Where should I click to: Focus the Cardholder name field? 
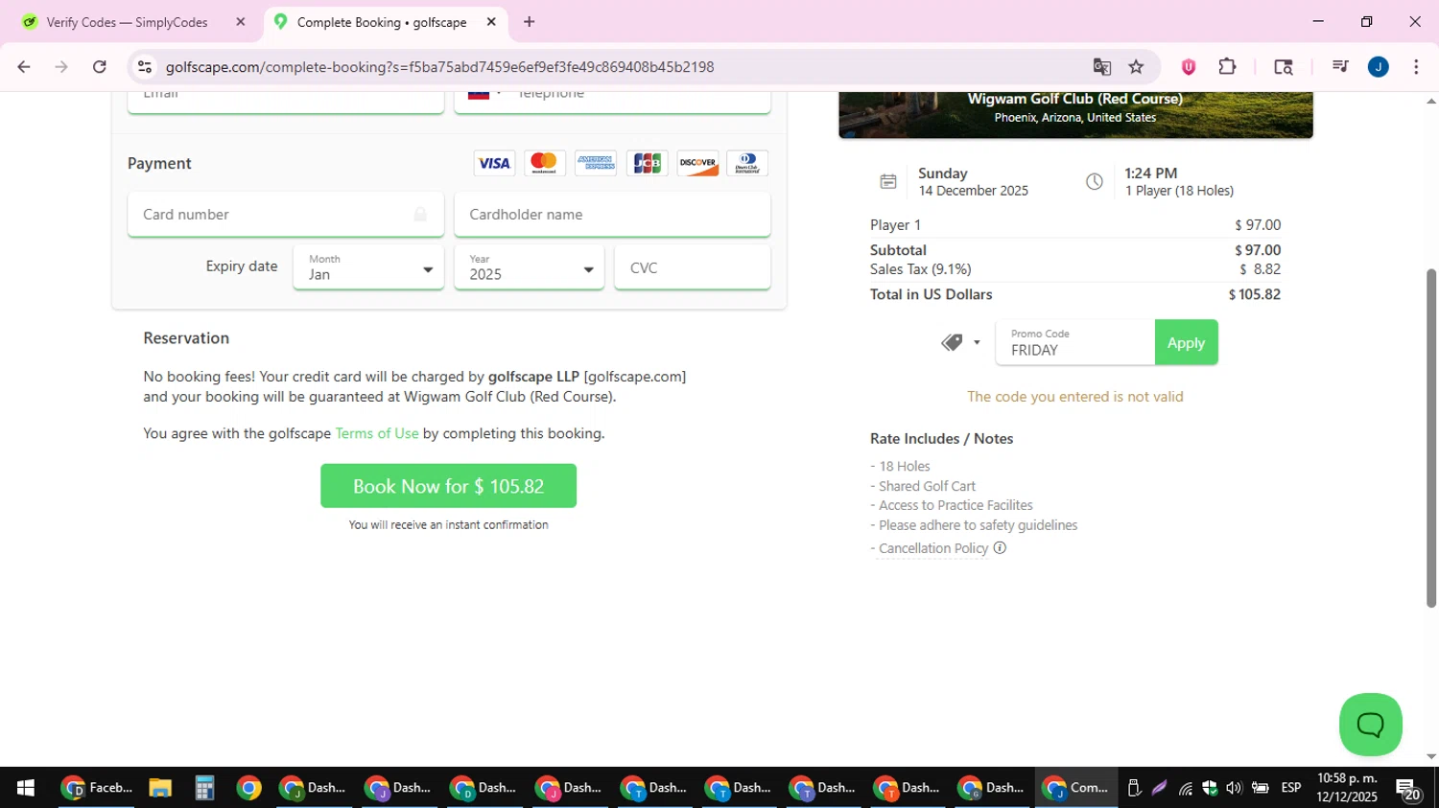point(612,215)
